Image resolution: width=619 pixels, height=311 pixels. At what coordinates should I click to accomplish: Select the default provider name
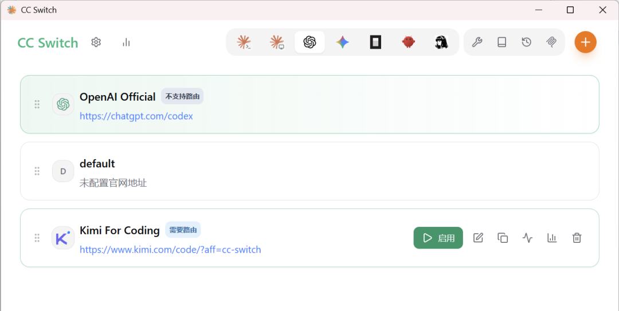pos(97,163)
